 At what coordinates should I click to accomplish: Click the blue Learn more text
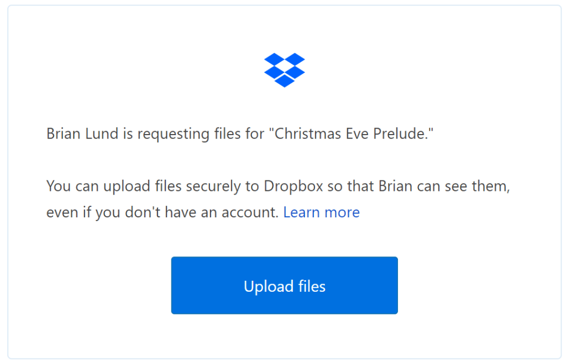click(x=321, y=212)
